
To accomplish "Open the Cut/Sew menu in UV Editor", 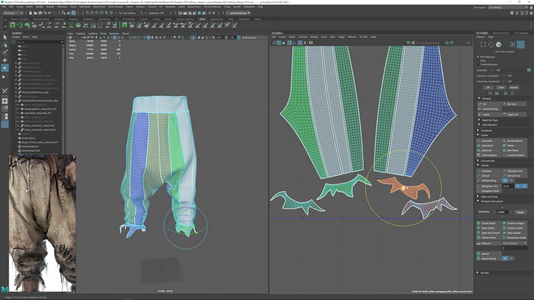I will (302, 37).
